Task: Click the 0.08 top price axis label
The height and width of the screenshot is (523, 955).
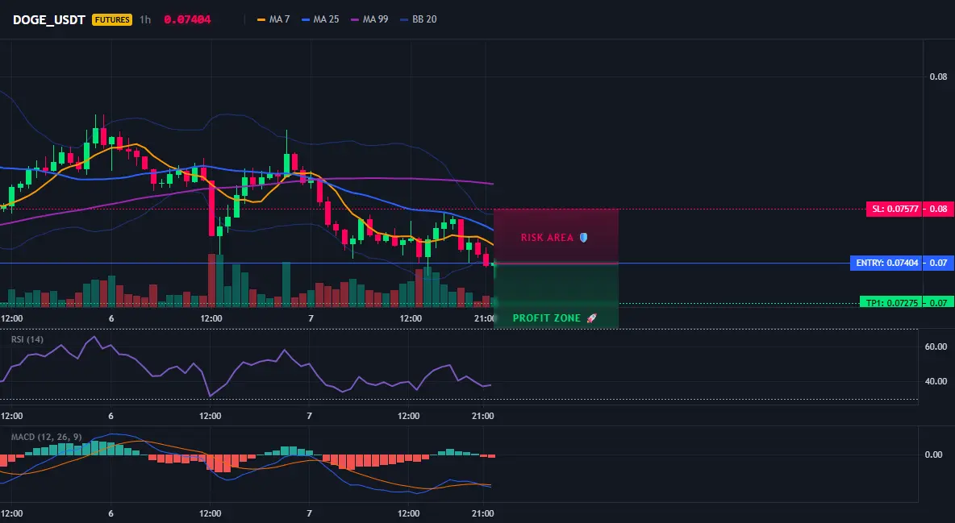Action: [x=939, y=76]
